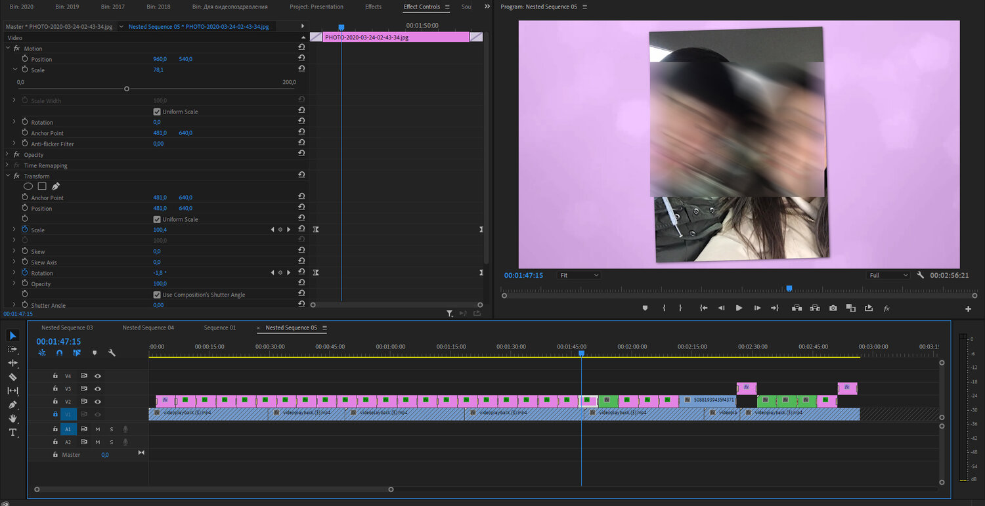This screenshot has width=985, height=506.
Task: Reset the Motion effect
Action: 301,48
